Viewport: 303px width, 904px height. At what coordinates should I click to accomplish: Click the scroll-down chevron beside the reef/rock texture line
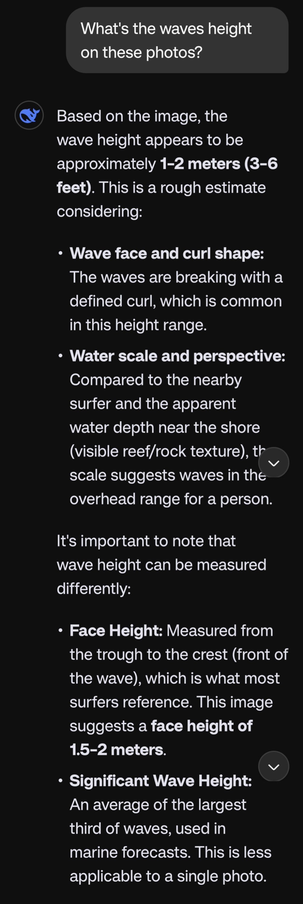point(274,463)
